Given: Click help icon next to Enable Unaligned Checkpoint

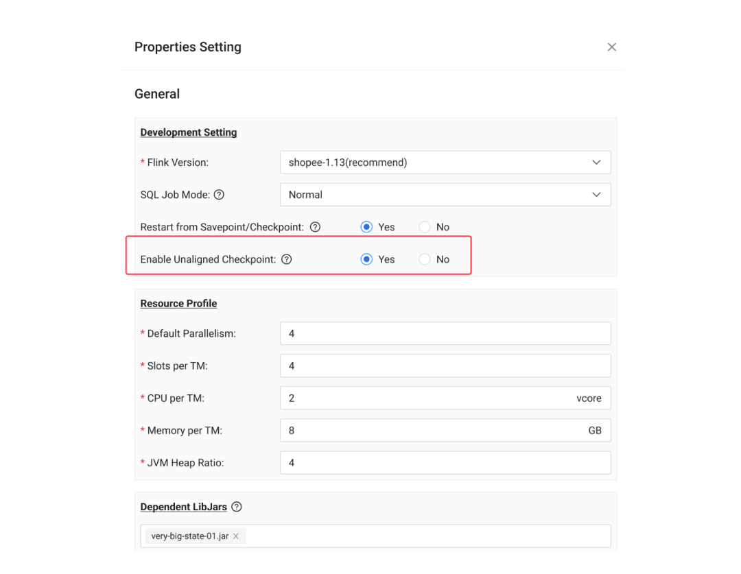Looking at the screenshot, I should point(287,259).
